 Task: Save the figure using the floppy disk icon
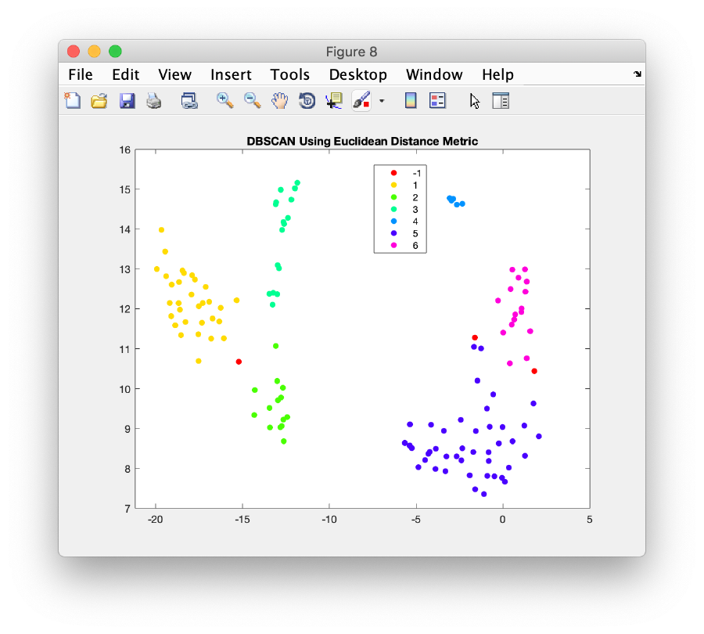(127, 100)
